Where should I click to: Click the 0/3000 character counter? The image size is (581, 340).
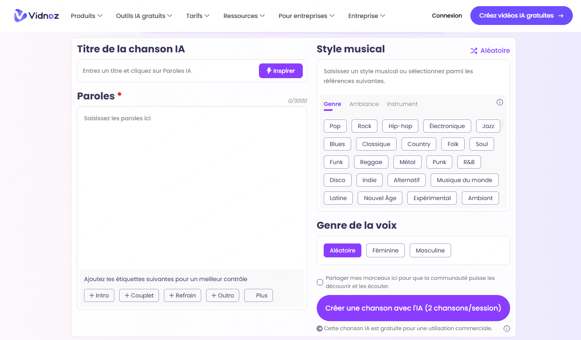297,101
